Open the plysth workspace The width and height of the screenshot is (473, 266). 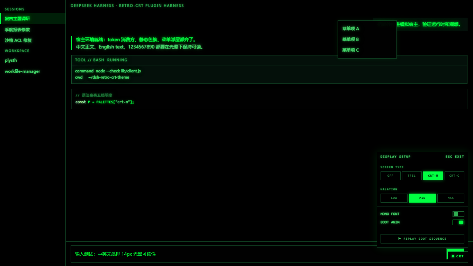coord(33,60)
